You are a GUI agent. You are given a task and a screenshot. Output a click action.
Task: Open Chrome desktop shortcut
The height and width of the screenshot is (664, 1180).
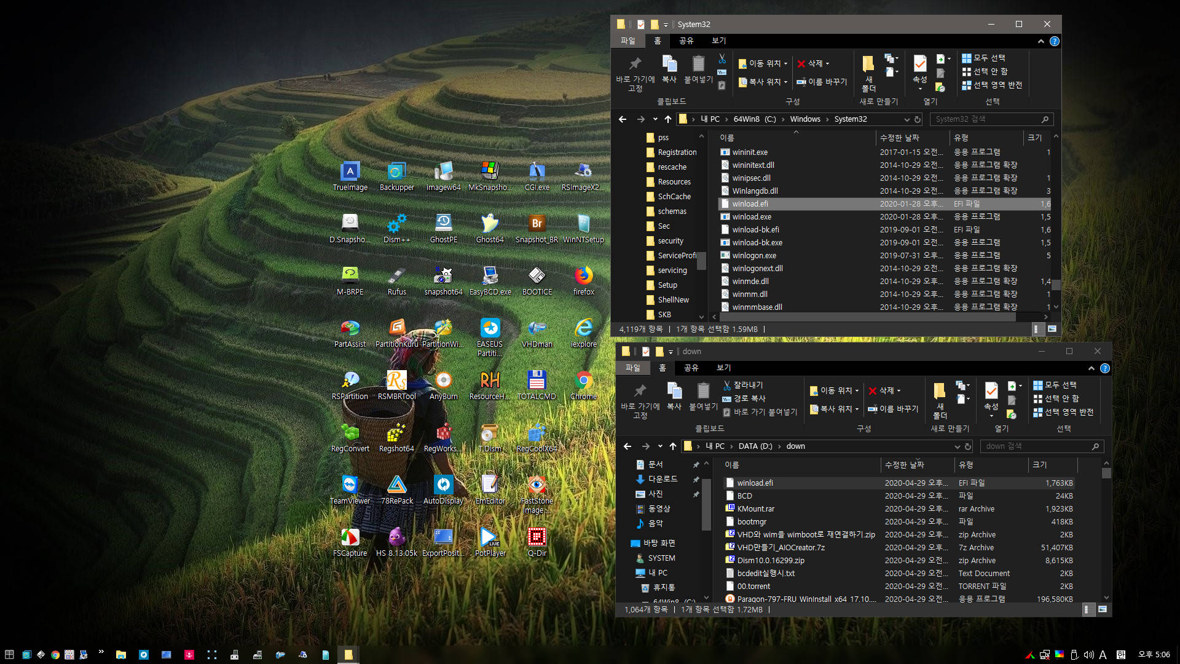click(x=583, y=385)
